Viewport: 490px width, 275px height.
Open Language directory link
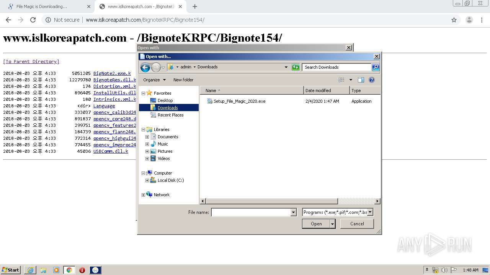pyautogui.click(x=104, y=106)
